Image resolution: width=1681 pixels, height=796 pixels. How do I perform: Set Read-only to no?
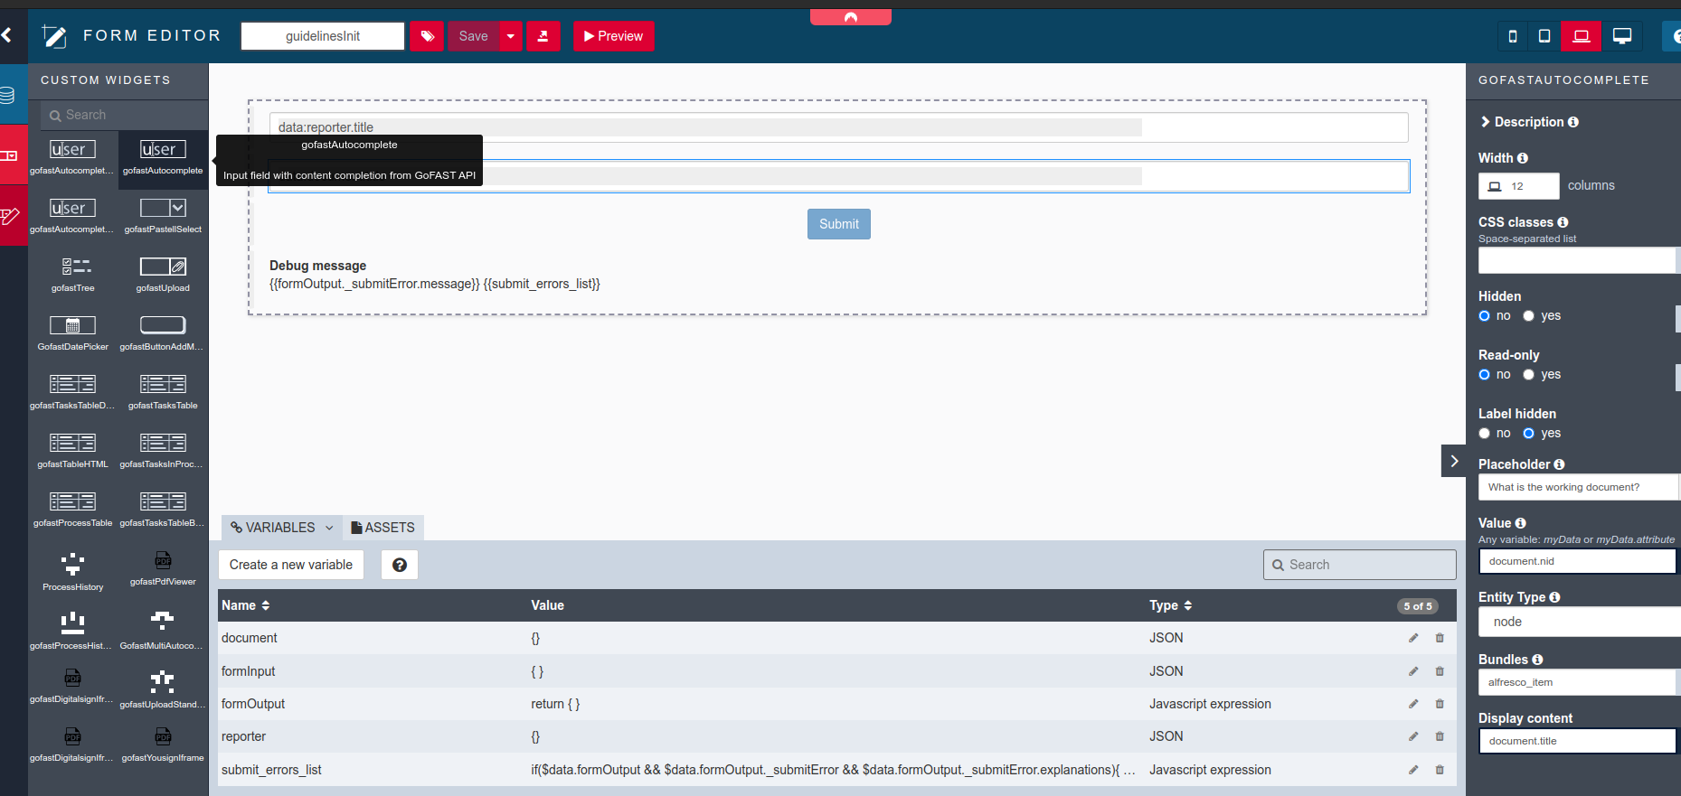pos(1484,374)
